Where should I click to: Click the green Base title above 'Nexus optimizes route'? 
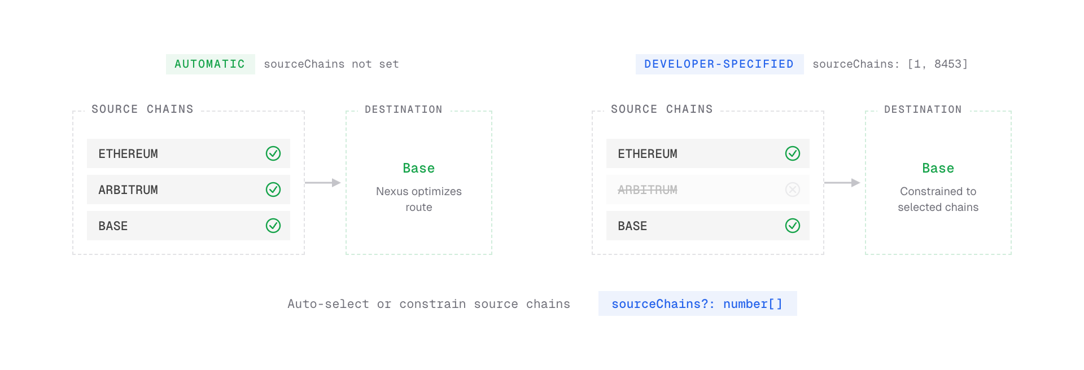coord(419,168)
